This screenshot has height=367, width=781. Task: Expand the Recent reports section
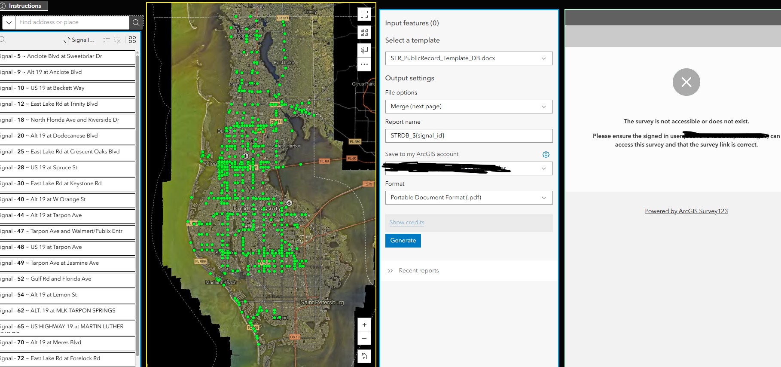[x=413, y=271]
